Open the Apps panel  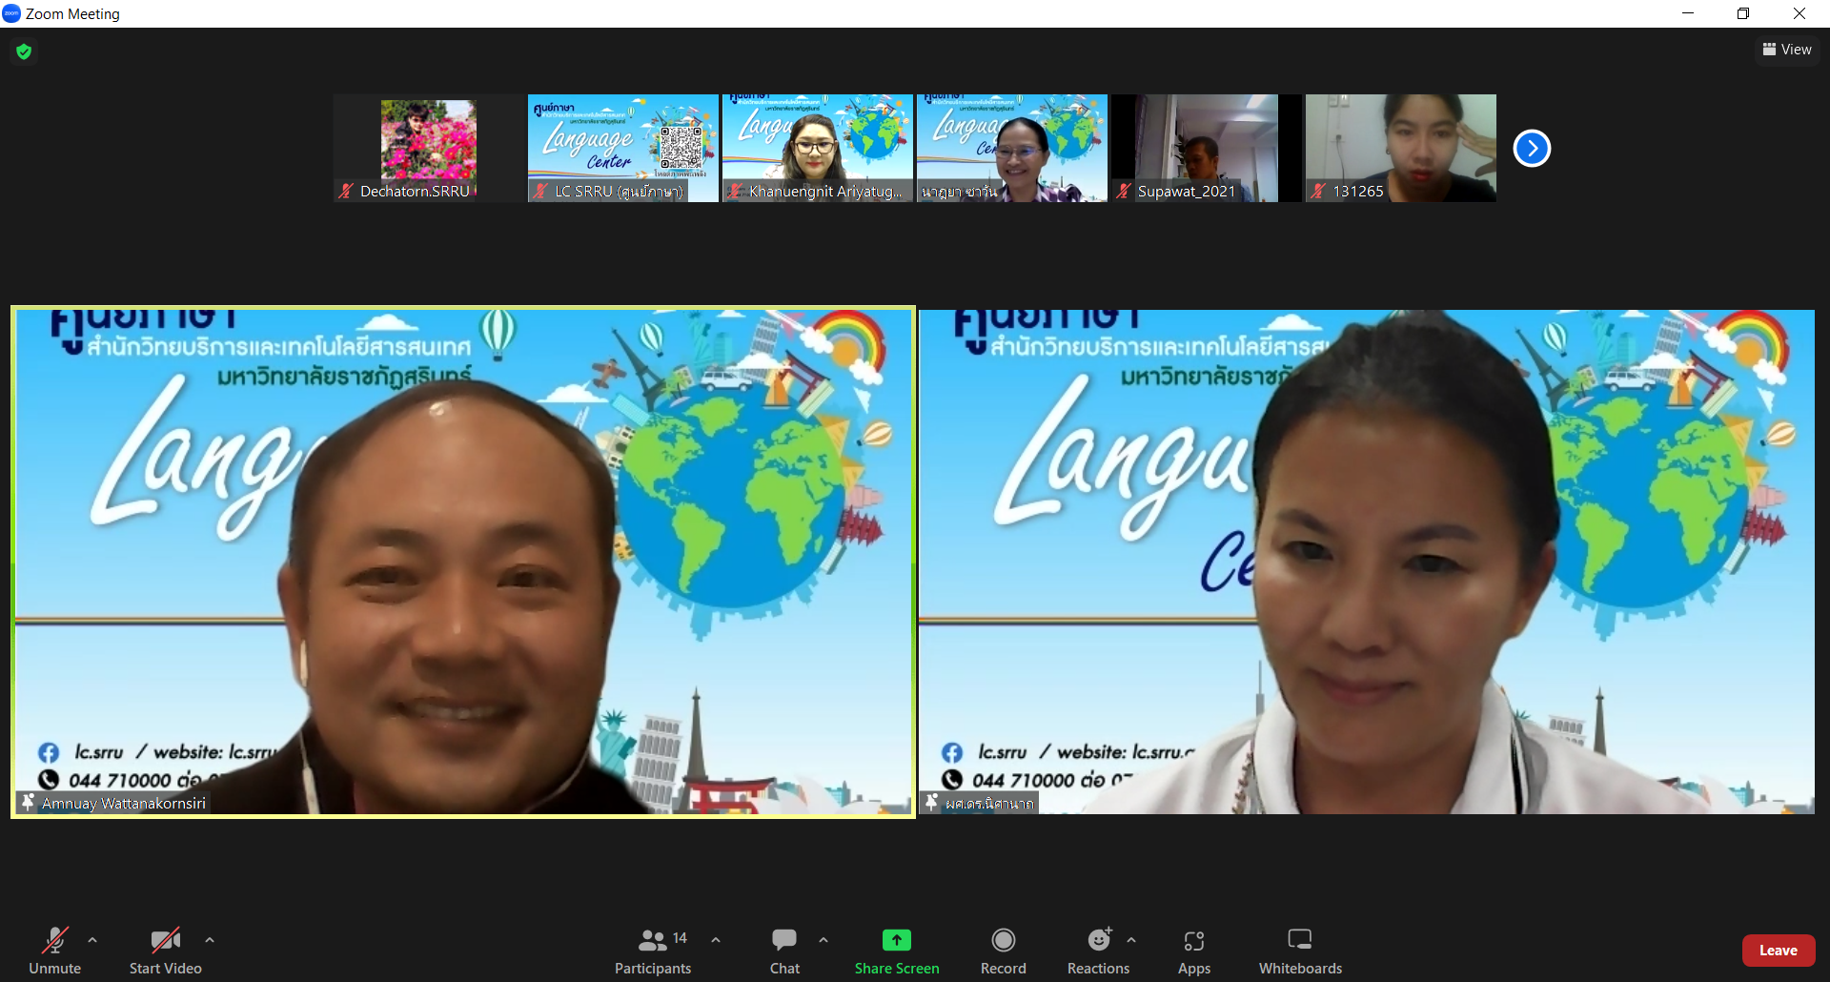1193,951
